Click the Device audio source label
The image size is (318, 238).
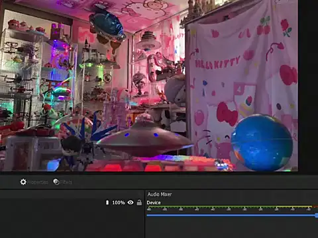click(154, 202)
